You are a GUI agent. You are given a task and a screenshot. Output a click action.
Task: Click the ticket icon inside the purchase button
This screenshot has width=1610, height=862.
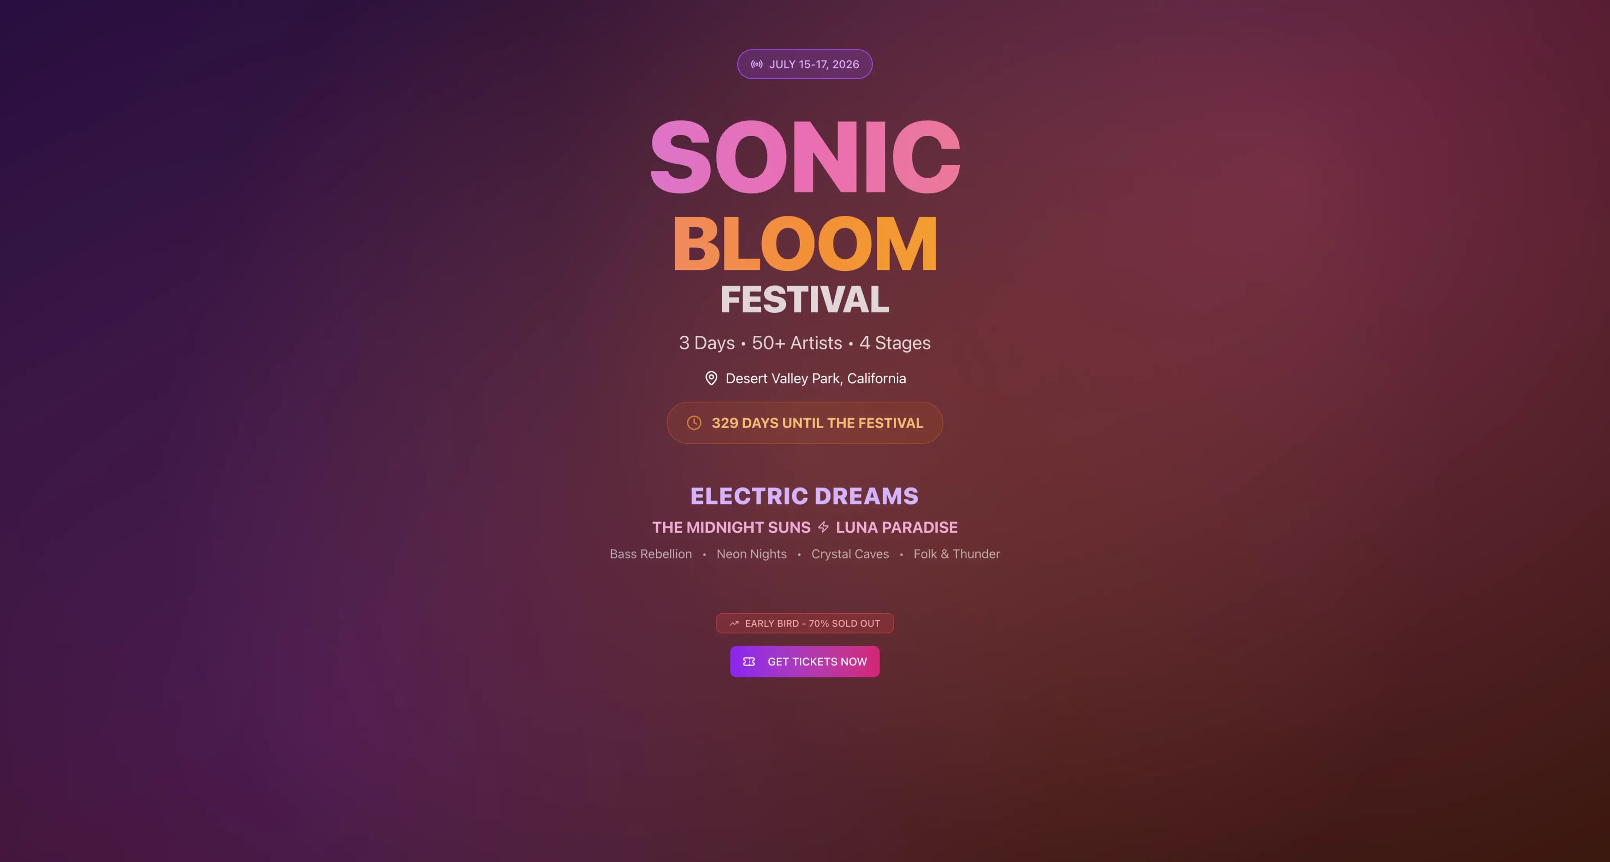click(x=749, y=661)
